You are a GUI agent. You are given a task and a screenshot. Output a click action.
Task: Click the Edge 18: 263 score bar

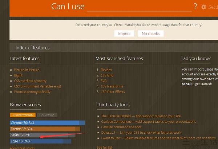pyautogui.click(x=41, y=141)
